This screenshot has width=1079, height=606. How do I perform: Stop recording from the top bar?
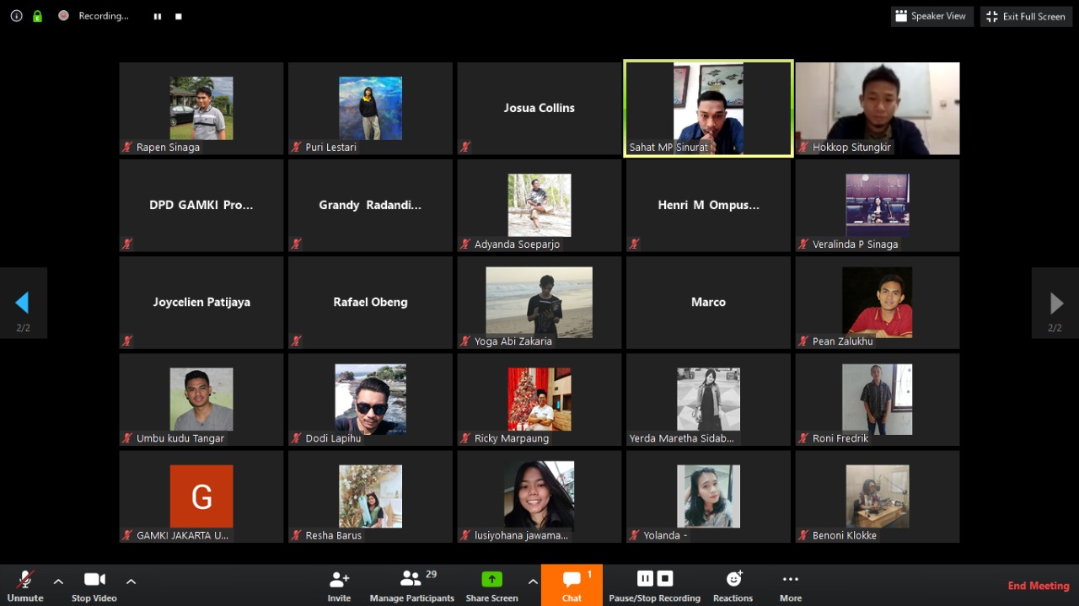[x=179, y=16]
